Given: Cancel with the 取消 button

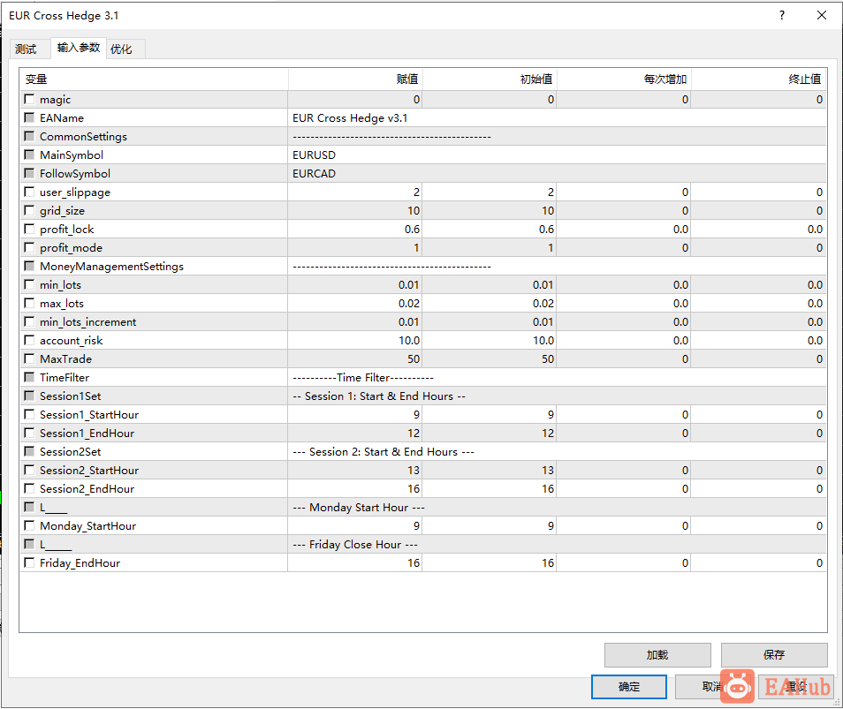Looking at the screenshot, I should coord(713,686).
